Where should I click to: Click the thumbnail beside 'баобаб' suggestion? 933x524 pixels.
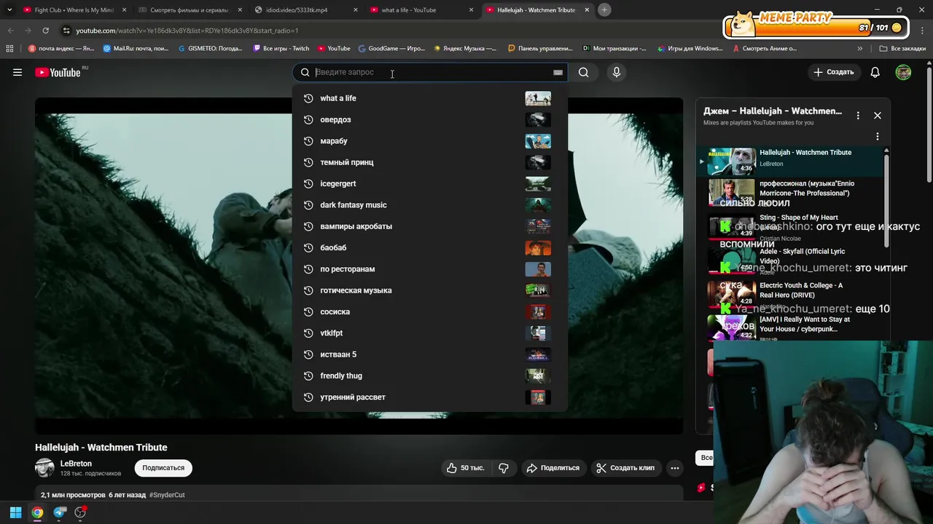[538, 247]
